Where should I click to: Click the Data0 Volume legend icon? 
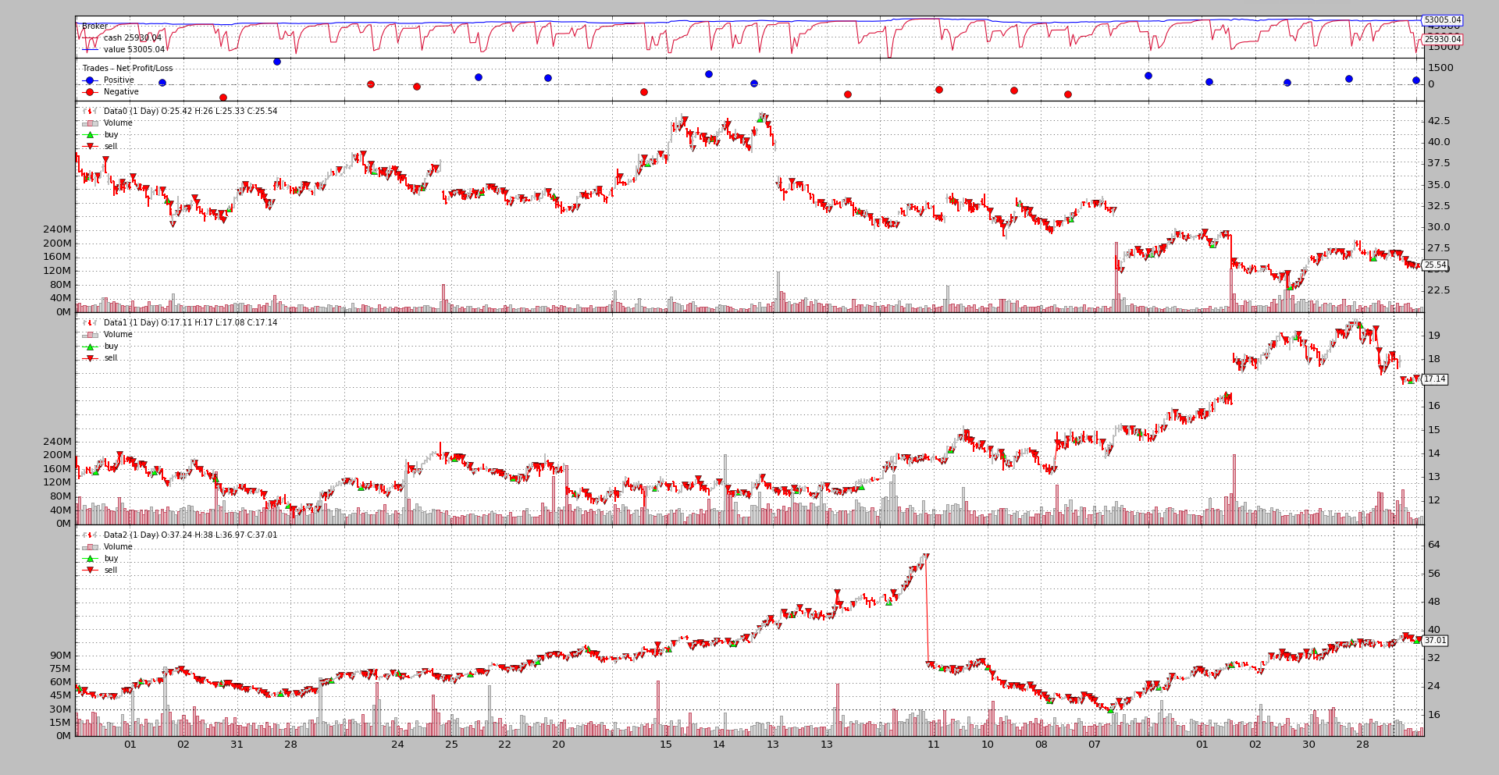(x=90, y=123)
